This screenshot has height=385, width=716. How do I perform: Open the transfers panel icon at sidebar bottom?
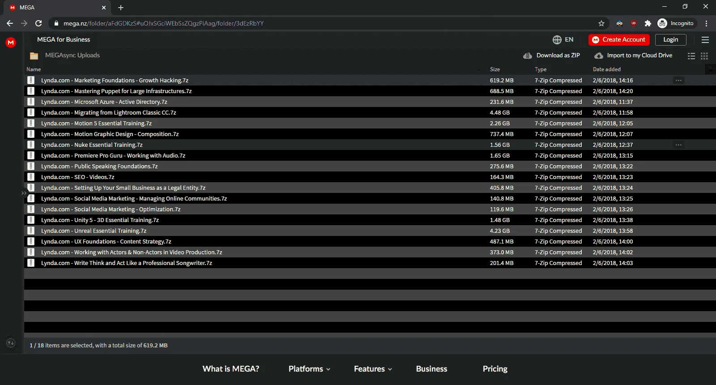pos(11,343)
